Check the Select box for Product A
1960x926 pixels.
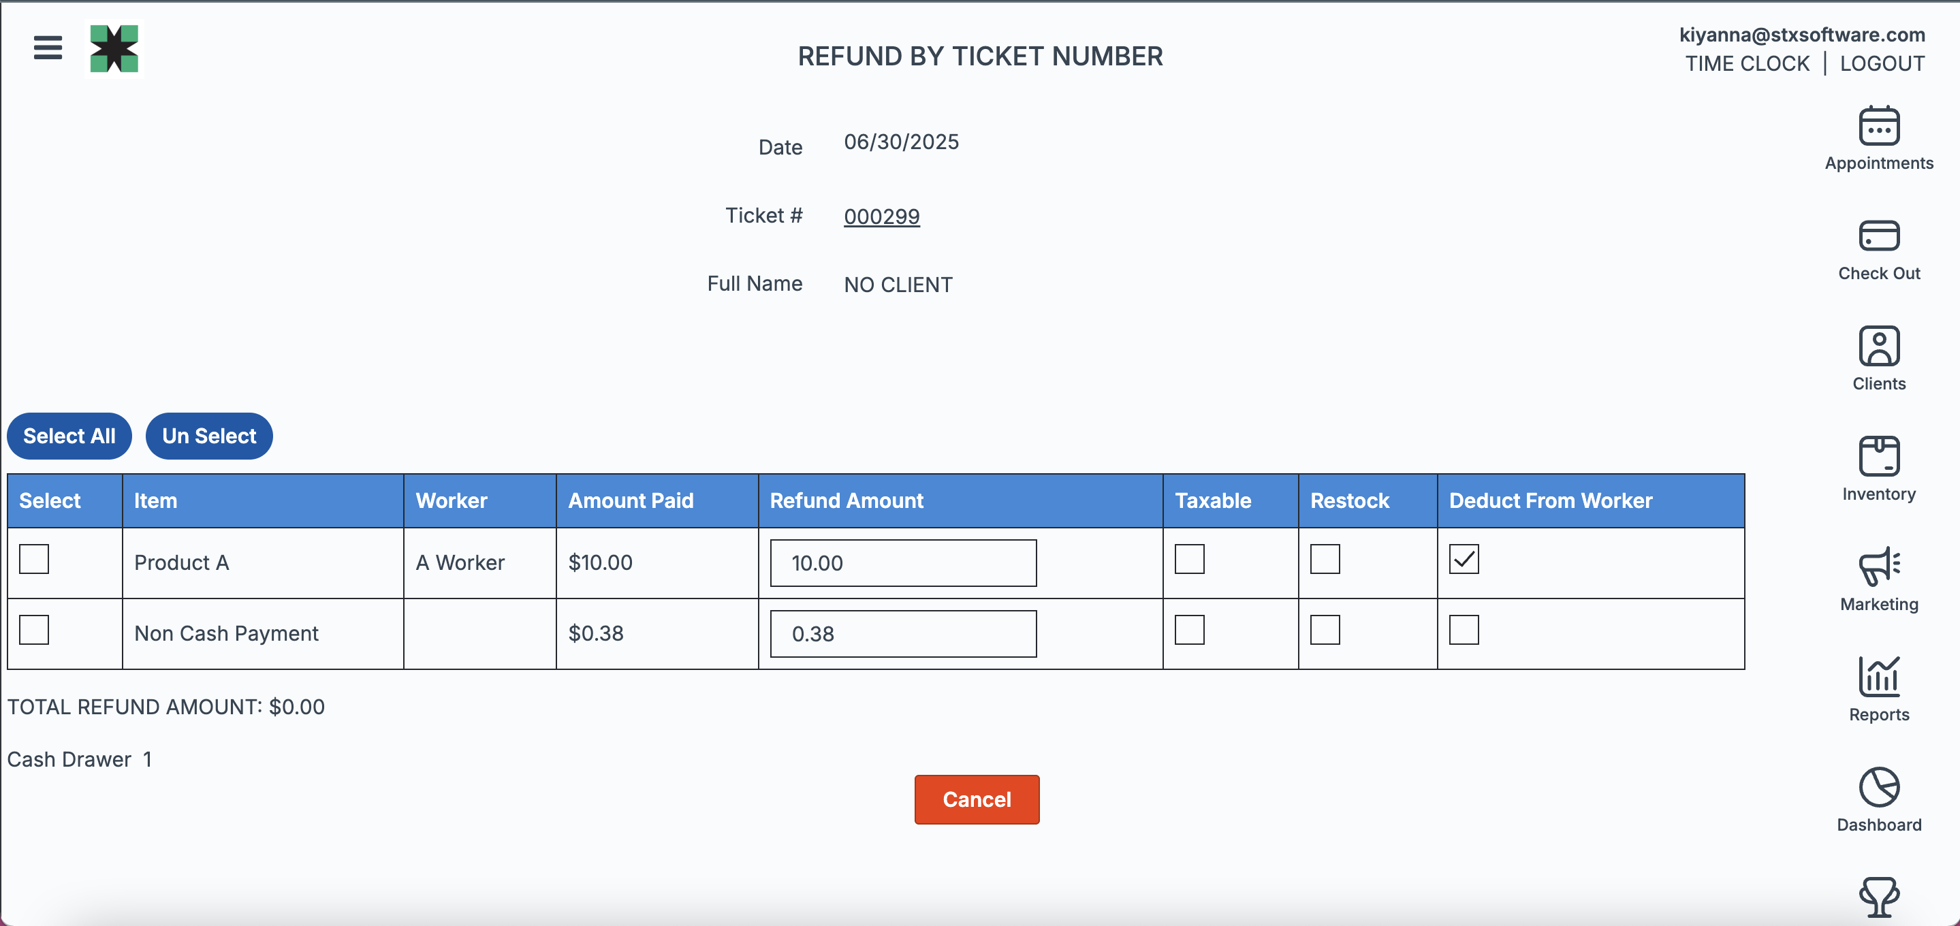[34, 559]
